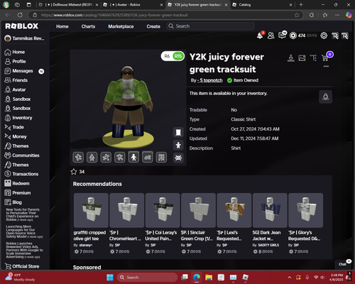Open Inventory from the sidebar
This screenshot has height=284, width=355.
[x=22, y=118]
